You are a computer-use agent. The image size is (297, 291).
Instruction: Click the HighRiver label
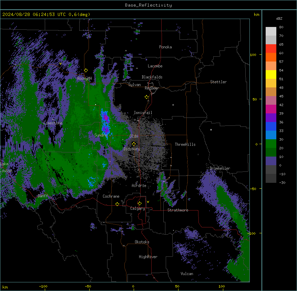(148, 257)
